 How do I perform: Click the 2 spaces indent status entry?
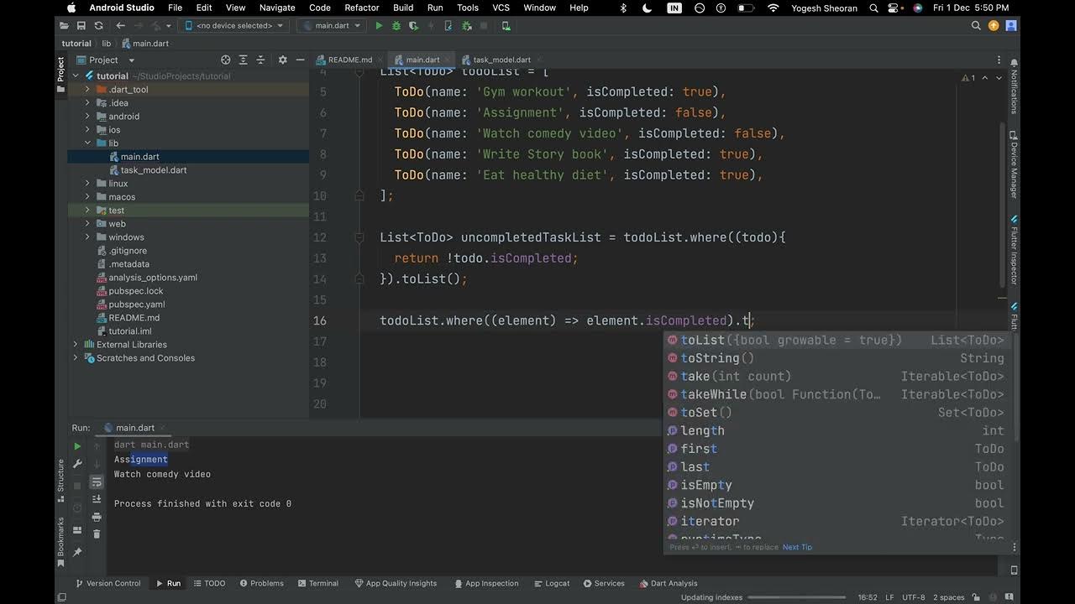[947, 597]
